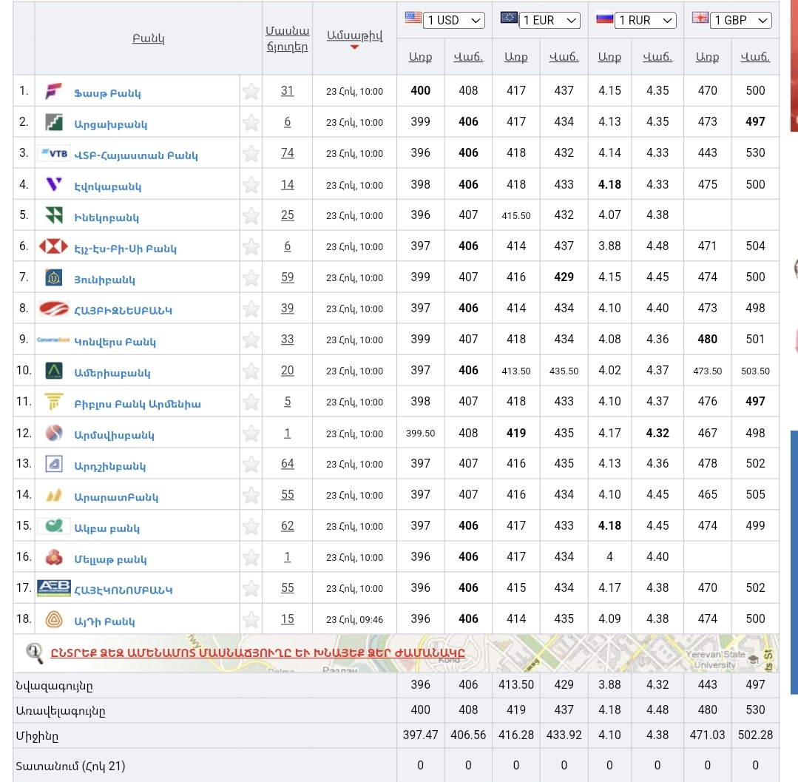Click the AEB Armeconombank logo

(x=53, y=588)
